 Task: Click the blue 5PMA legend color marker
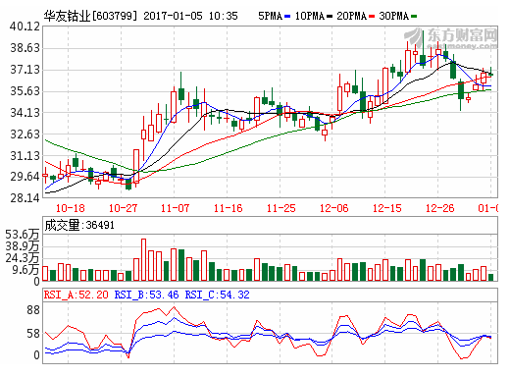point(287,16)
